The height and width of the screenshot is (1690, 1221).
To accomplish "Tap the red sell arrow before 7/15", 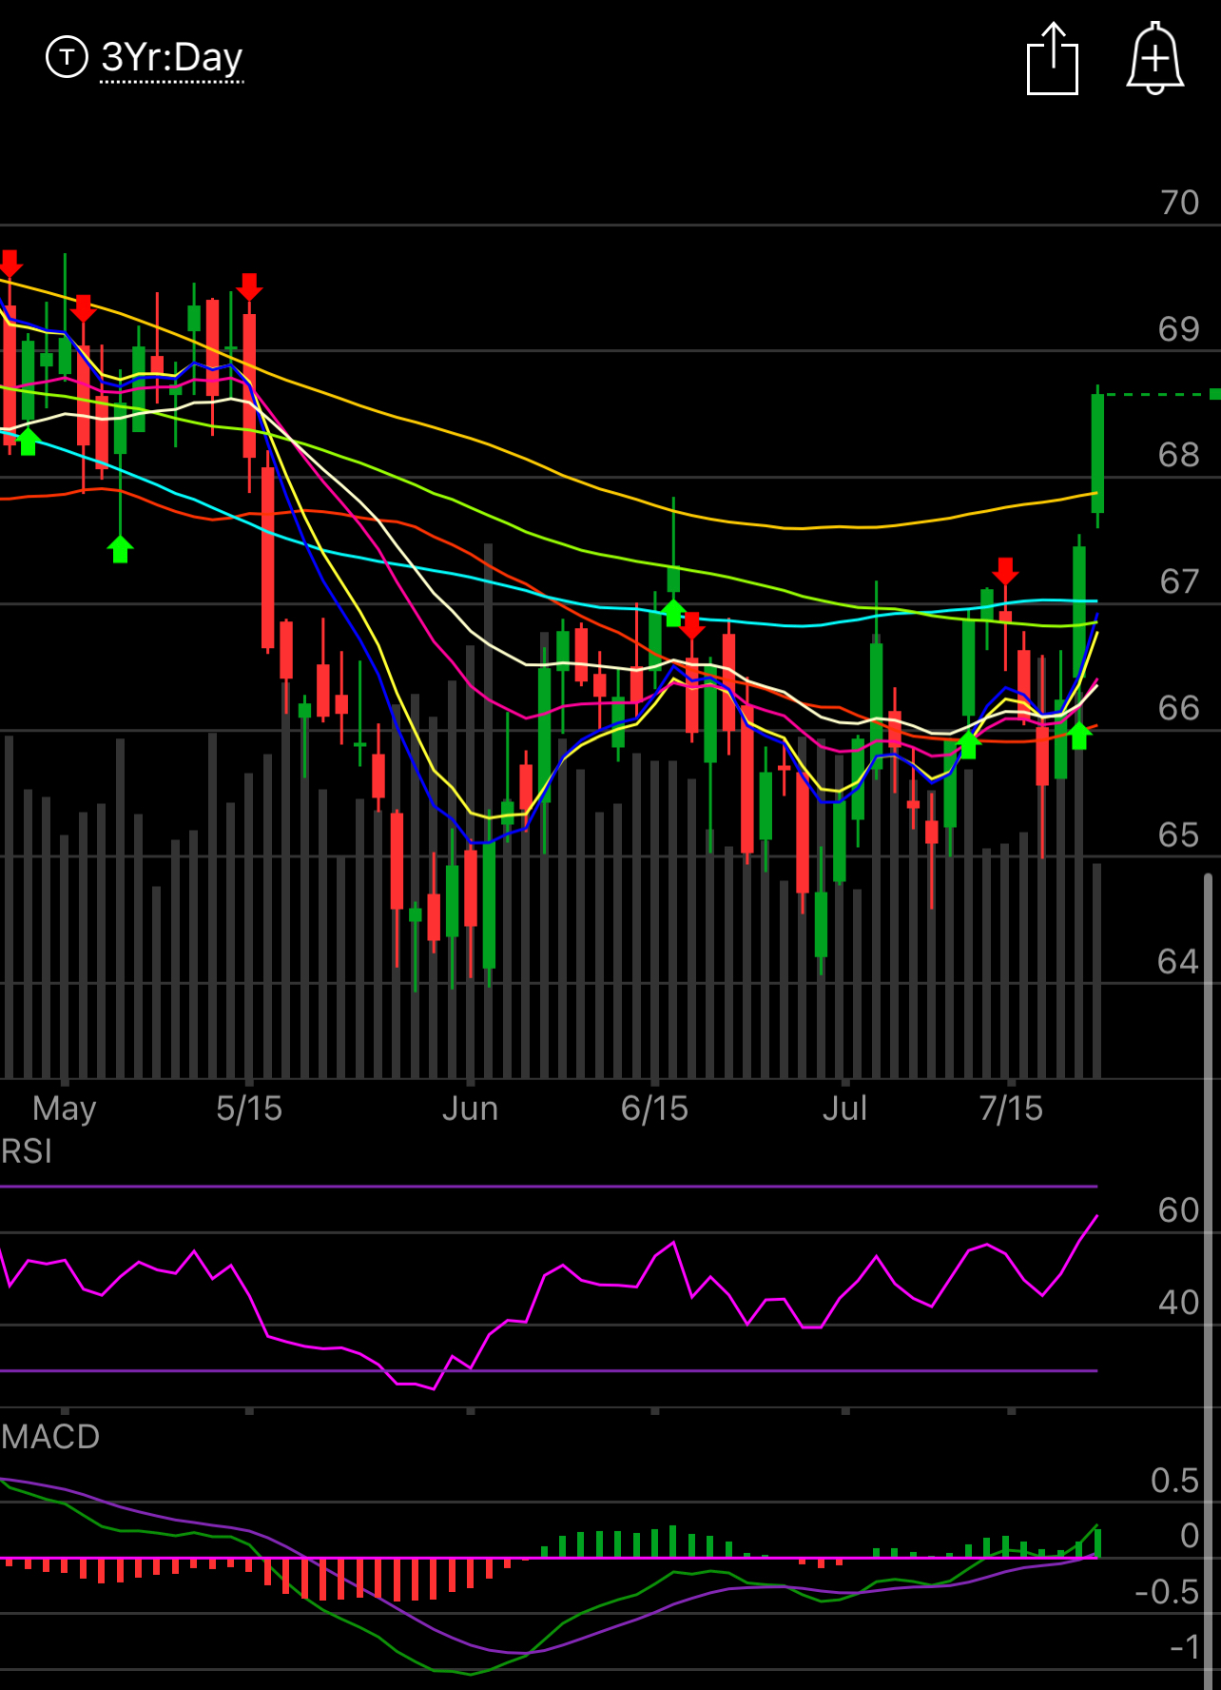I will pos(1005,571).
